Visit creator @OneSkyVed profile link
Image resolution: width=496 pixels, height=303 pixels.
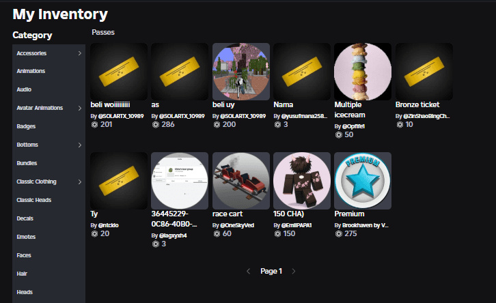[x=237, y=225]
